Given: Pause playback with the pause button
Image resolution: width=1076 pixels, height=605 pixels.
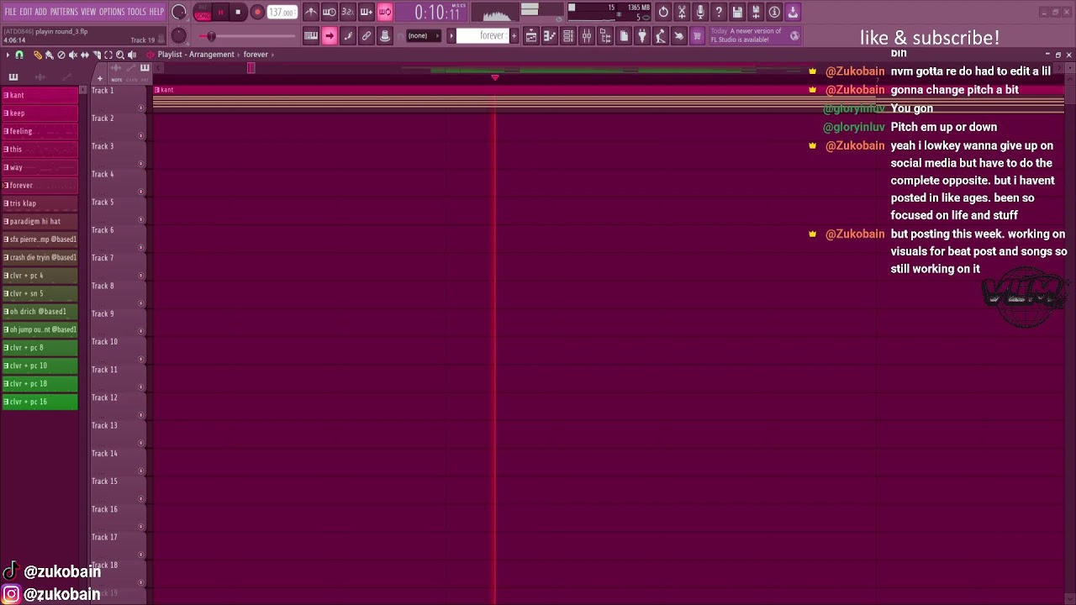Looking at the screenshot, I should tap(220, 13).
